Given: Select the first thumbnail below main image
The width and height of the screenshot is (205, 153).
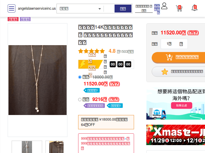Looking at the screenshot, I should [27, 147].
